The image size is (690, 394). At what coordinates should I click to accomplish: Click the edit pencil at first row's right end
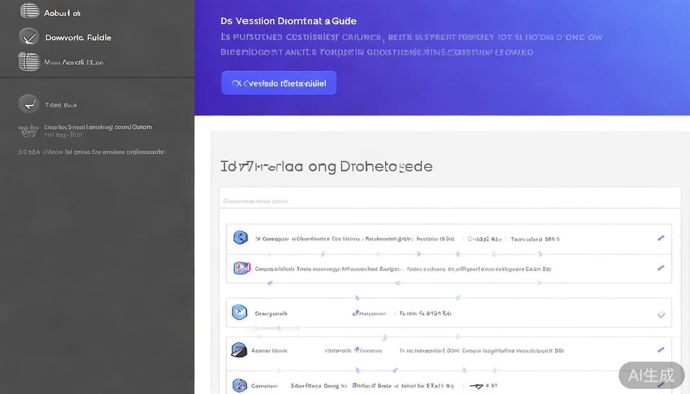pos(661,238)
